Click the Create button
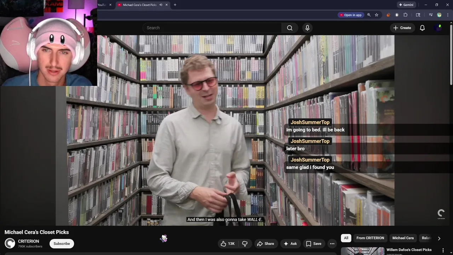453x255 pixels. [x=402, y=28]
